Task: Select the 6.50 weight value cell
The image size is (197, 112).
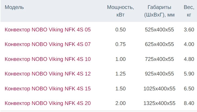Action: click(x=189, y=88)
